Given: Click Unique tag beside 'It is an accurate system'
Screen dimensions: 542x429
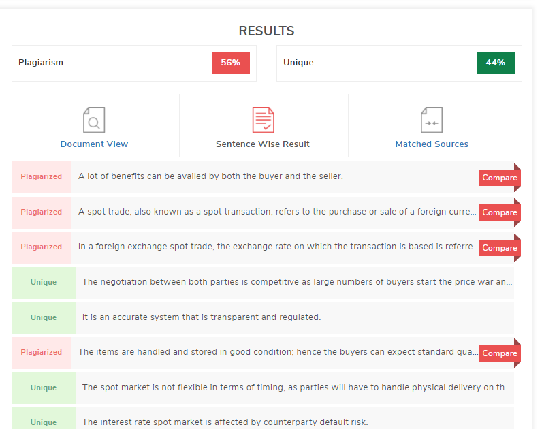Looking at the screenshot, I should pos(44,318).
